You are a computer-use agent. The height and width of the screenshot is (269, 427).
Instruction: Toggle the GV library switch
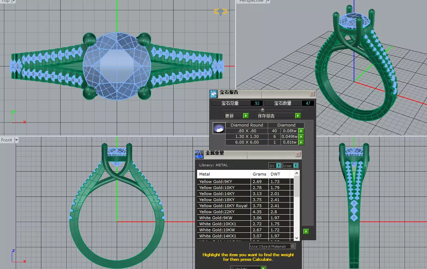(x=279, y=165)
